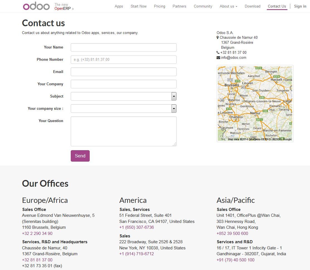The height and width of the screenshot is (270, 310).
Task: Call Brussels sales office +32 2 290 34 90
Action: click(37, 233)
